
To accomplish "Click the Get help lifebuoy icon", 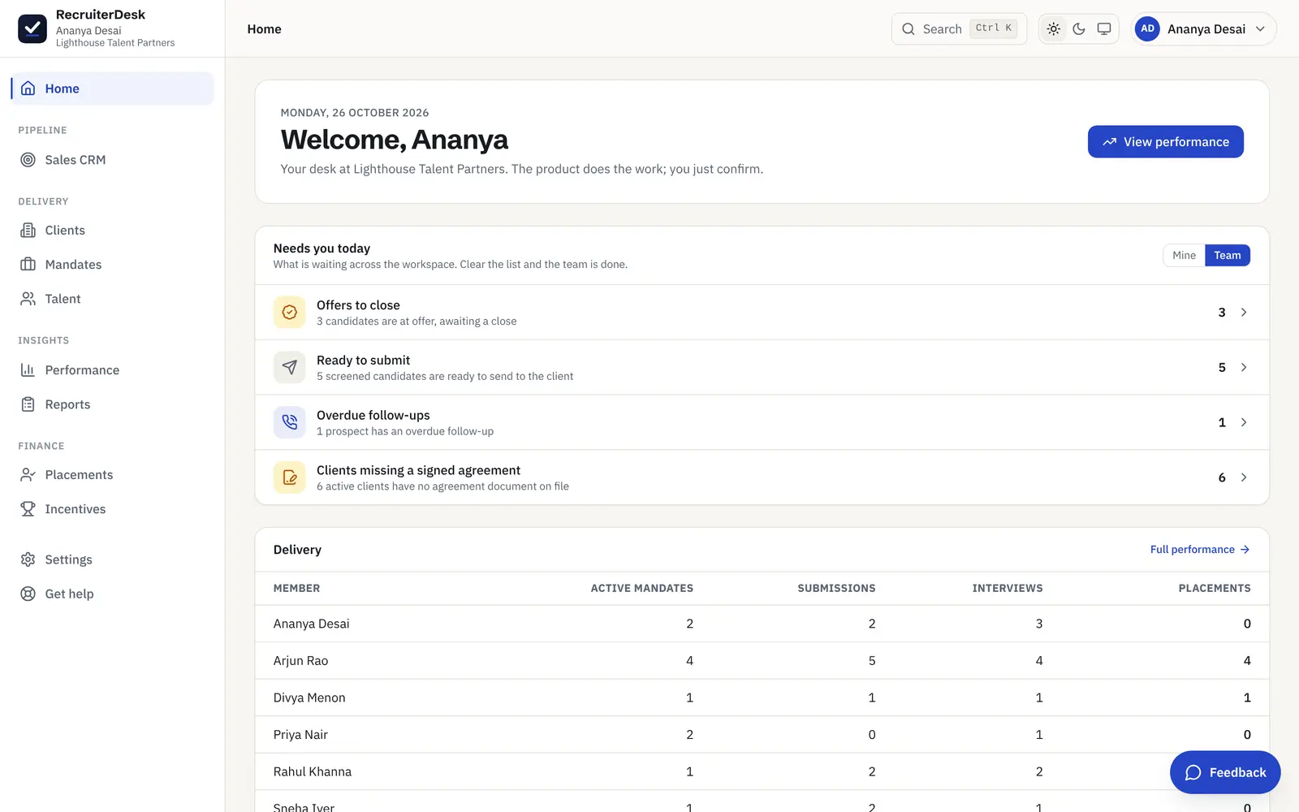I will tap(28, 594).
